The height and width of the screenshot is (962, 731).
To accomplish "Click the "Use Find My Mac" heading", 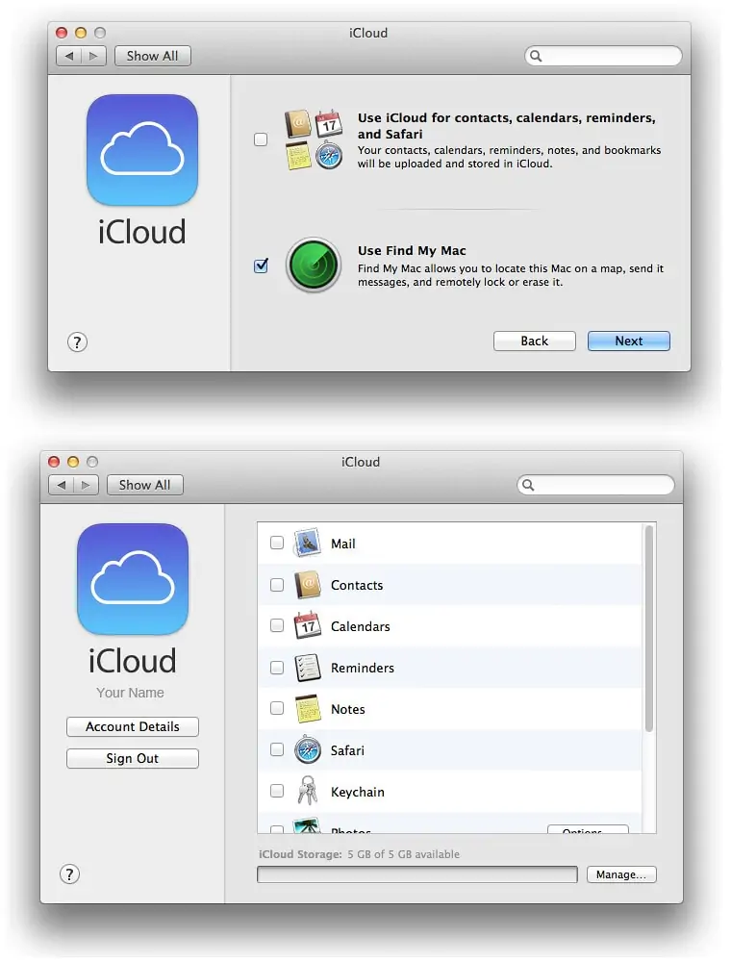I will [412, 250].
